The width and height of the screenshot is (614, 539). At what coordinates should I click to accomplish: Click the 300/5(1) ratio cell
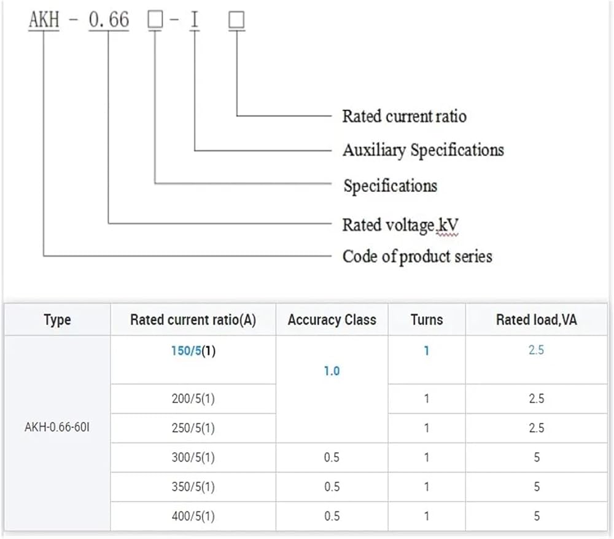click(193, 457)
